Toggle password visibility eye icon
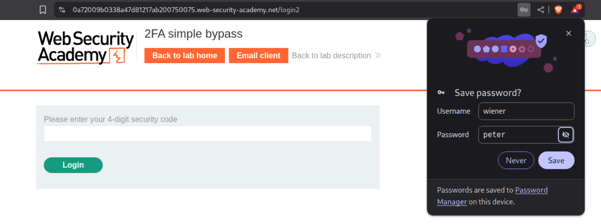The image size is (601, 224). (566, 135)
